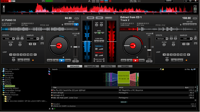The image size is (200, 112).
Task: Tap the BPM button on left deck
Action: (x=76, y=18)
